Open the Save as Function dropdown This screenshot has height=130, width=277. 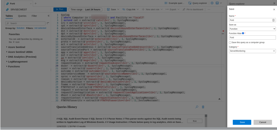[x=252, y=29]
